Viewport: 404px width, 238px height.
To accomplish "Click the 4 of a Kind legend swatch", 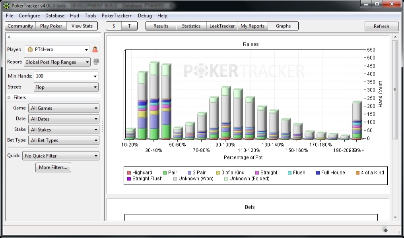I will click(x=357, y=172).
